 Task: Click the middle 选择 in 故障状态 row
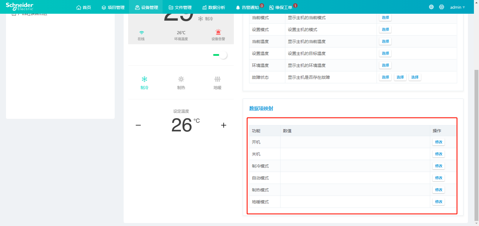pyautogui.click(x=400, y=77)
